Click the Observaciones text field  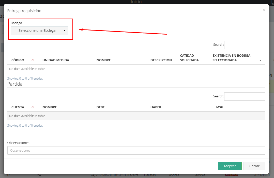136,150
